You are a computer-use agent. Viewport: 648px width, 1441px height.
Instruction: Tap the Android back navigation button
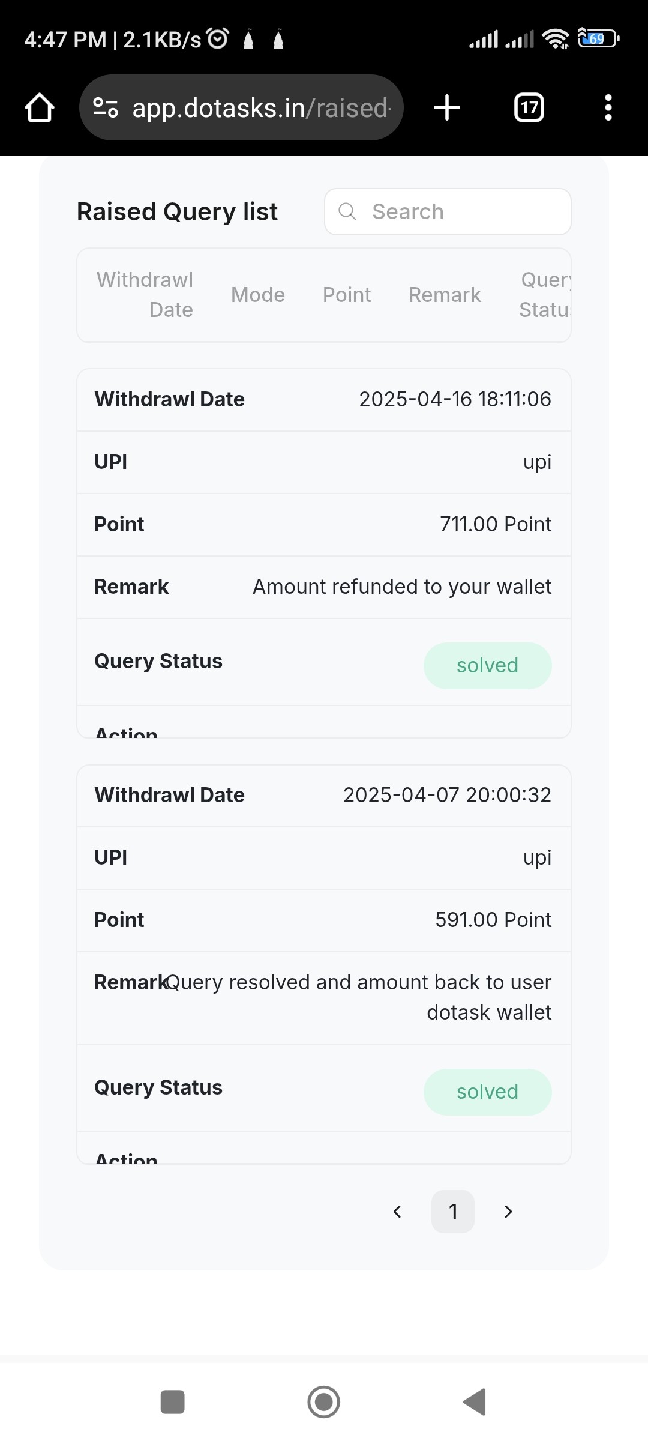pyautogui.click(x=475, y=1402)
